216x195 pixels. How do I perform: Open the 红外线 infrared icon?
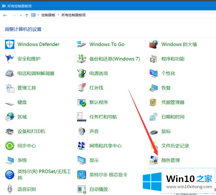82,87
